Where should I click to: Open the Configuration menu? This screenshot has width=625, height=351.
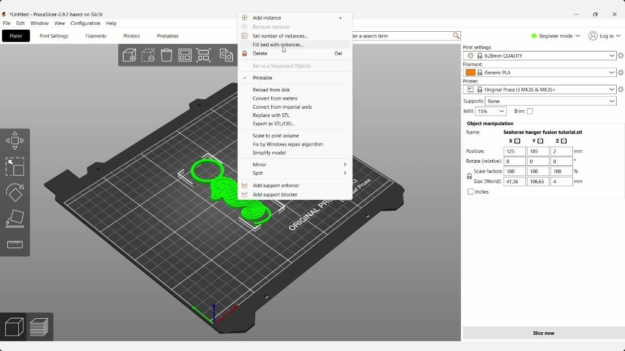point(85,23)
